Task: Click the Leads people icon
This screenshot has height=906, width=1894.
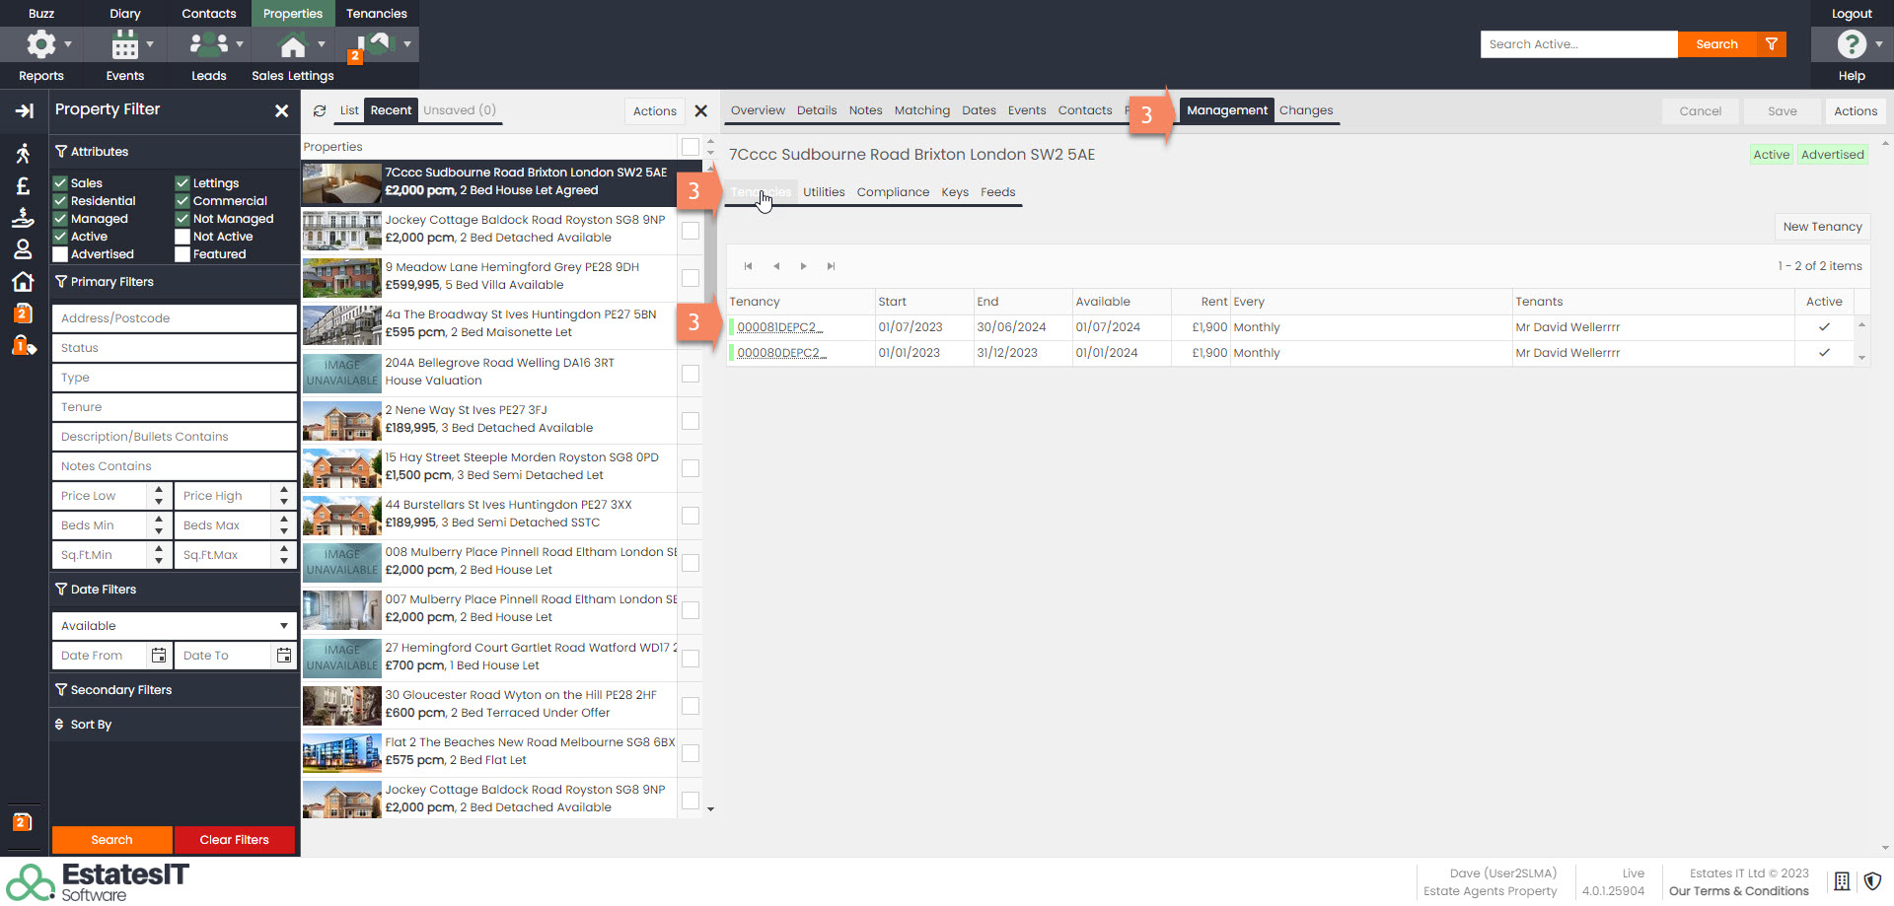Action: [x=208, y=44]
